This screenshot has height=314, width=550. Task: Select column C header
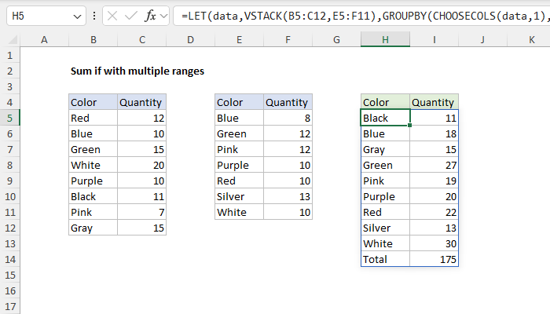click(x=141, y=39)
